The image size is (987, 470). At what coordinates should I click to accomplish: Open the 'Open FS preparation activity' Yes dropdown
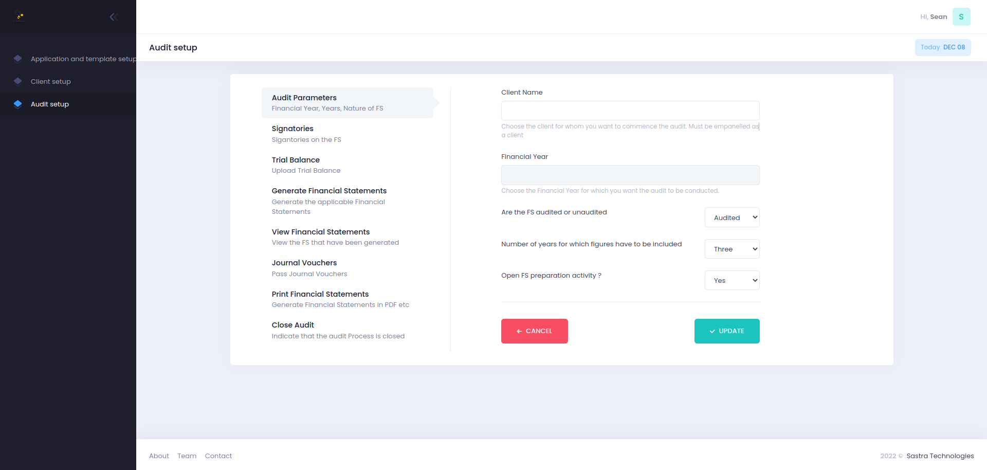click(732, 280)
